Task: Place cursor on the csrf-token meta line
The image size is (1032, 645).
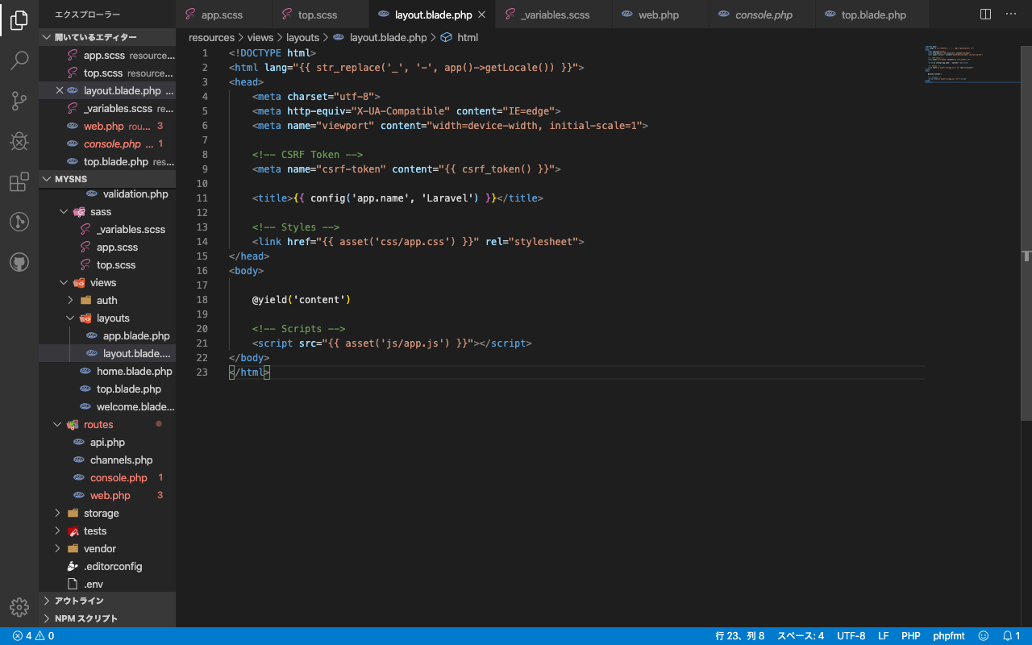Action: pyautogui.click(x=406, y=169)
